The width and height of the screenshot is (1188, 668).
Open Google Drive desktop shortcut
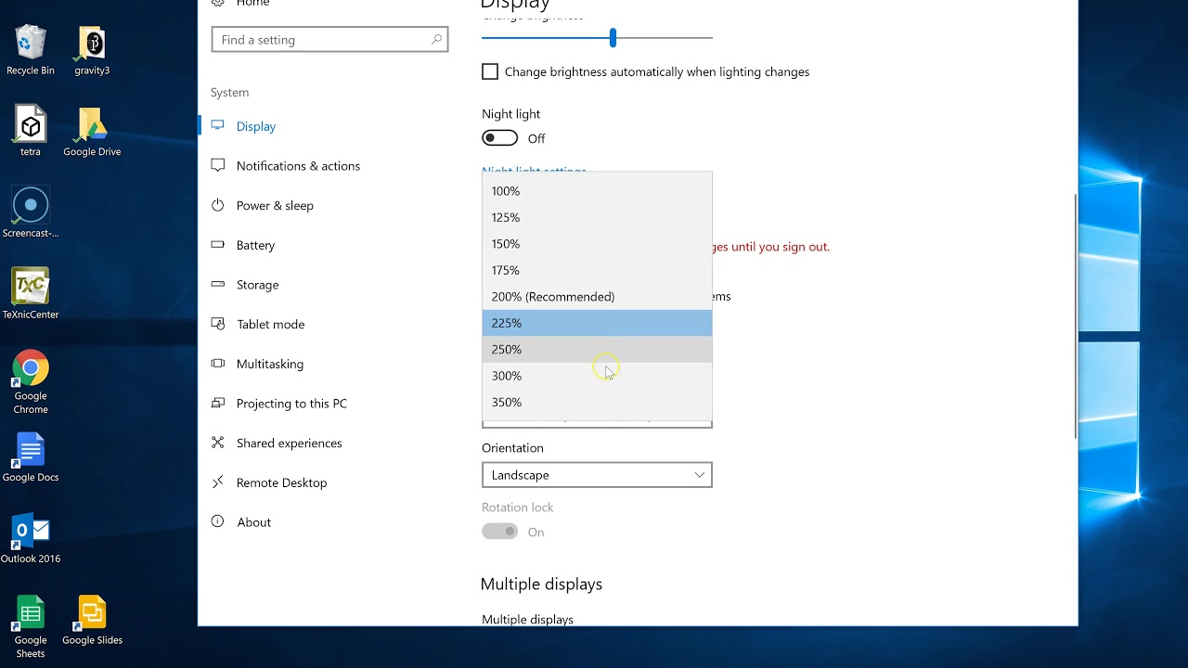pyautogui.click(x=92, y=132)
